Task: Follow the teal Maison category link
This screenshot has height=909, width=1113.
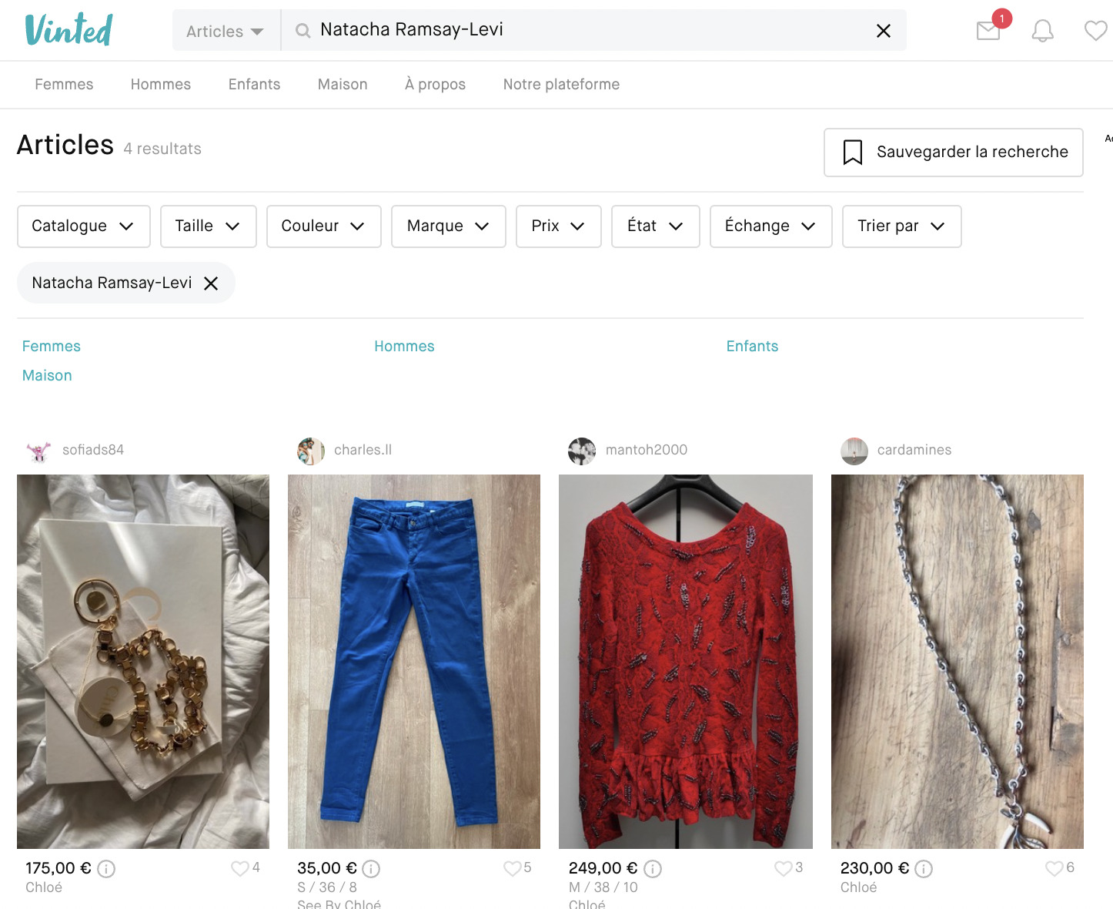Action: point(47,376)
